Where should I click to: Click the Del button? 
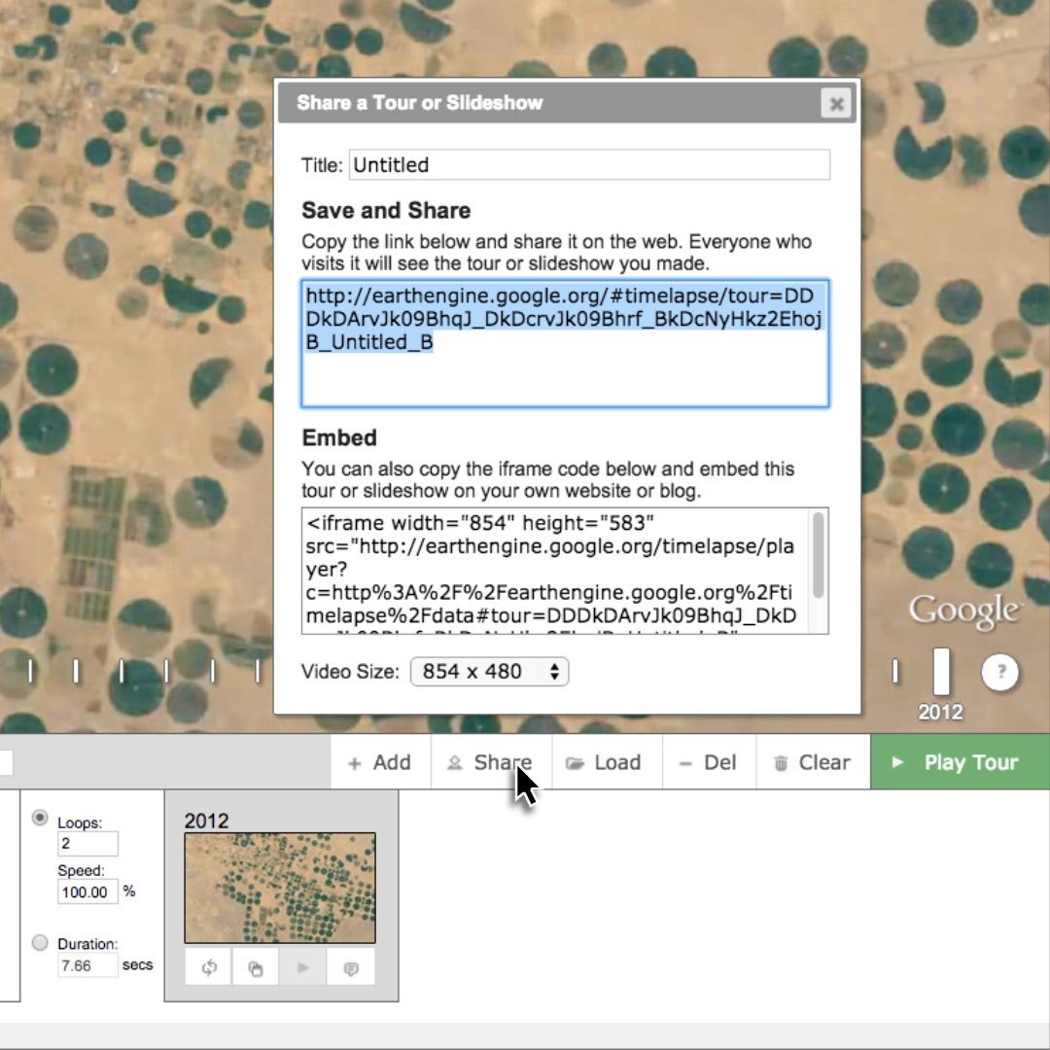tap(709, 762)
